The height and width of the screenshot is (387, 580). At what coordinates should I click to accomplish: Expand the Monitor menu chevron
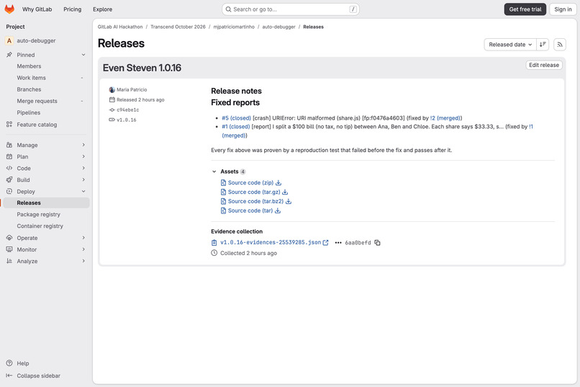coord(83,249)
